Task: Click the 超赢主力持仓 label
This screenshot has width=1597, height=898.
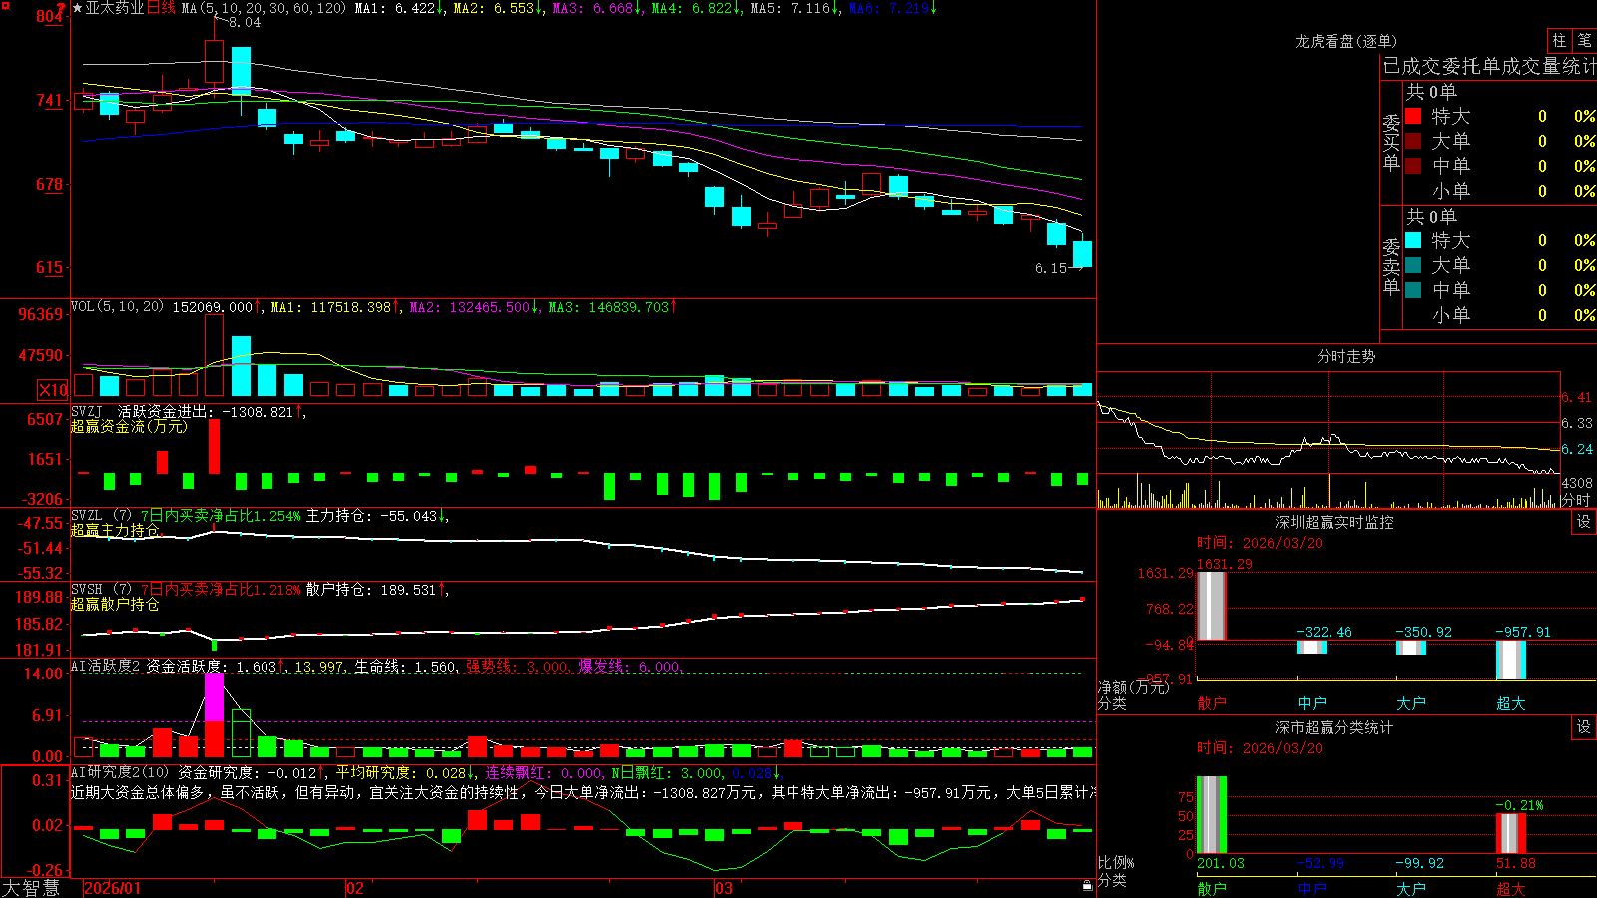Action: (115, 530)
